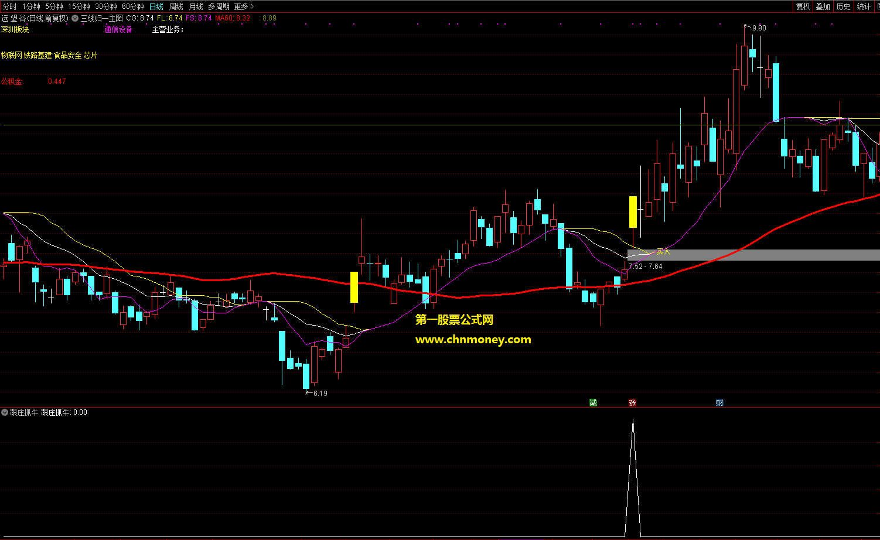The width and height of the screenshot is (880, 540).
Task: Click the 9.90 high price label
Action: coord(759,28)
